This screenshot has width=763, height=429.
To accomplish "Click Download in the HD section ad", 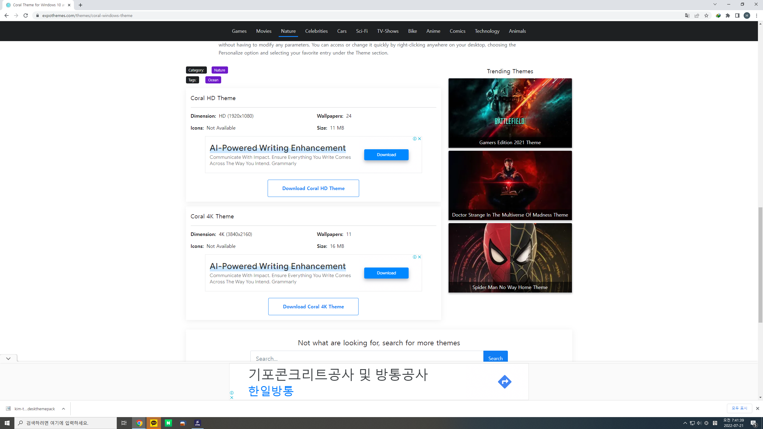I will (386, 155).
